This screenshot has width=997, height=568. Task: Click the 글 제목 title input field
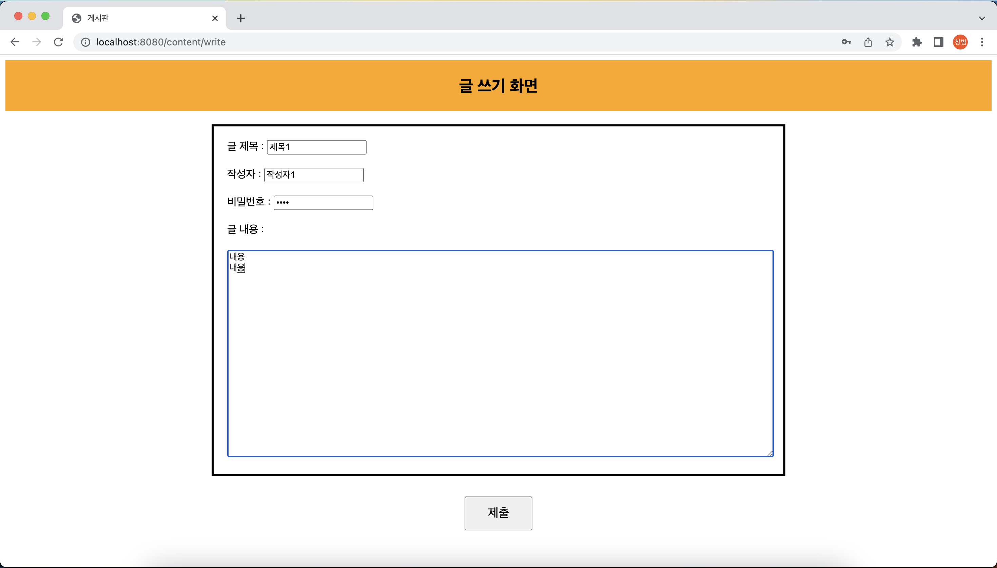pos(316,147)
